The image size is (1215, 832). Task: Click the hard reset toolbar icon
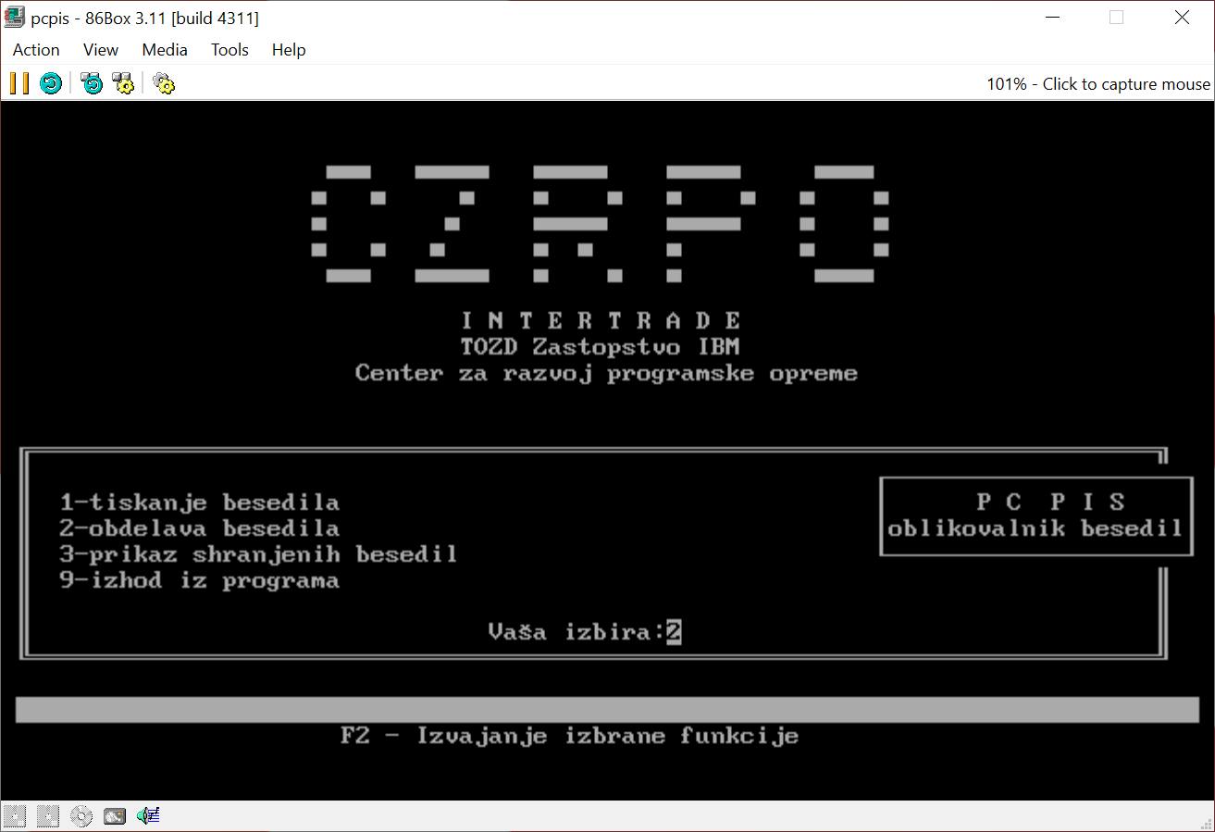(x=51, y=83)
